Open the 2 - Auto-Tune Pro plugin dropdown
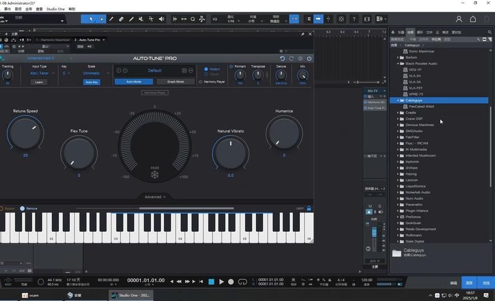This screenshot has width=495, height=301. (x=104, y=40)
